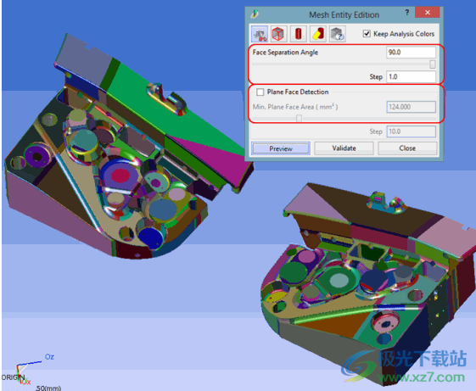Uncheck Keep Analysis Colors checkbox
The height and width of the screenshot is (391, 476).
(367, 34)
